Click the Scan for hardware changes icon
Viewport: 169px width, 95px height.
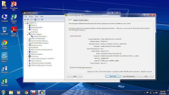[42, 20]
